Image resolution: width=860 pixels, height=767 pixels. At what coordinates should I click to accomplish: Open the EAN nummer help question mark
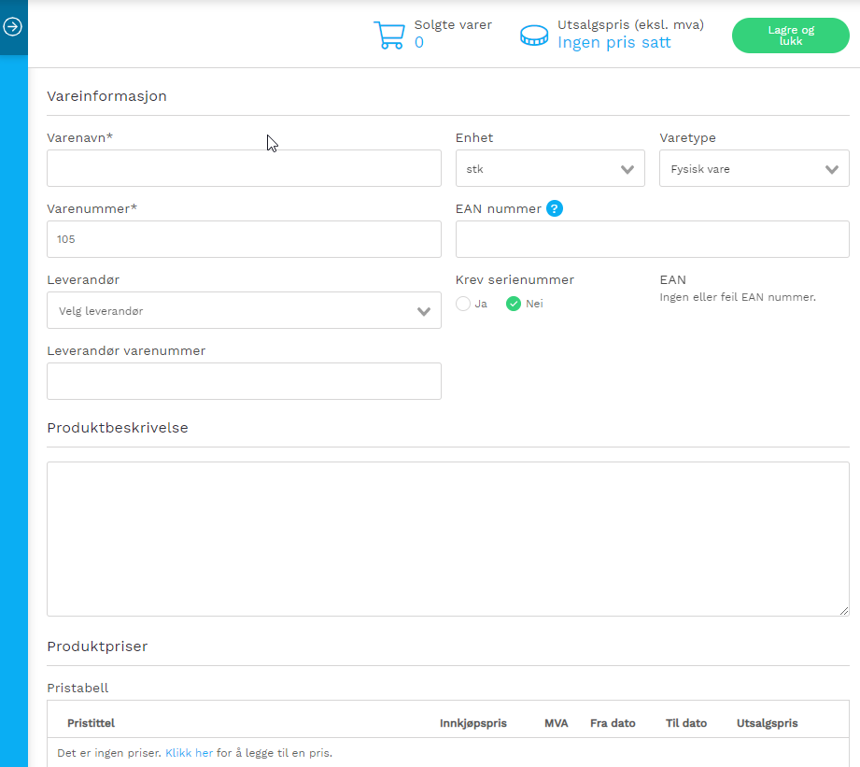(555, 208)
